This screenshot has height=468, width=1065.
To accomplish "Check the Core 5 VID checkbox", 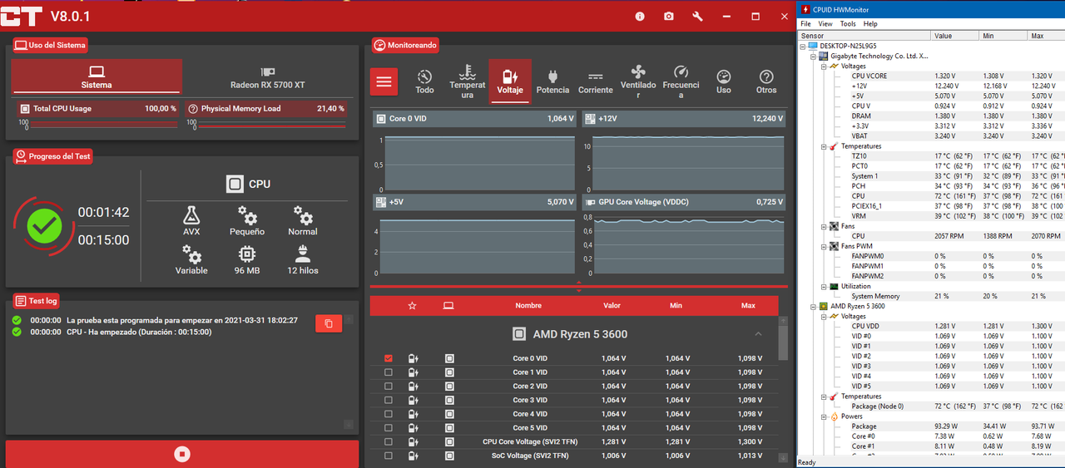I will tap(389, 427).
